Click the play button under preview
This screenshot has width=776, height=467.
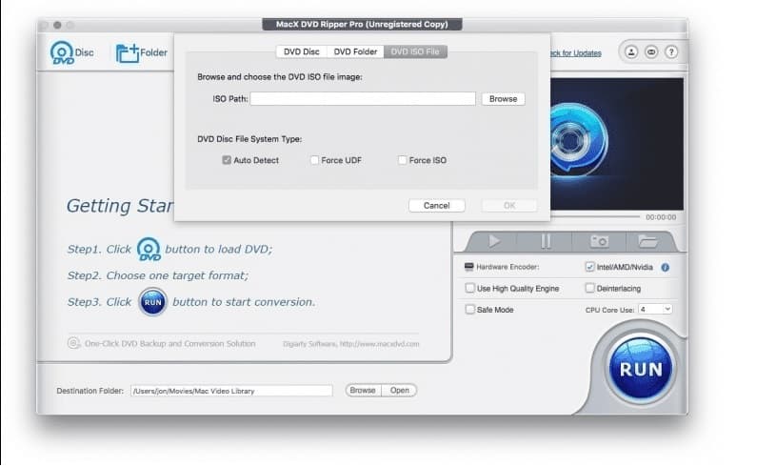click(494, 241)
